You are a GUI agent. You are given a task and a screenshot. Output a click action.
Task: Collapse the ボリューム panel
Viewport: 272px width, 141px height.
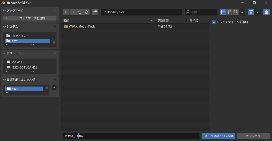(x=5, y=53)
